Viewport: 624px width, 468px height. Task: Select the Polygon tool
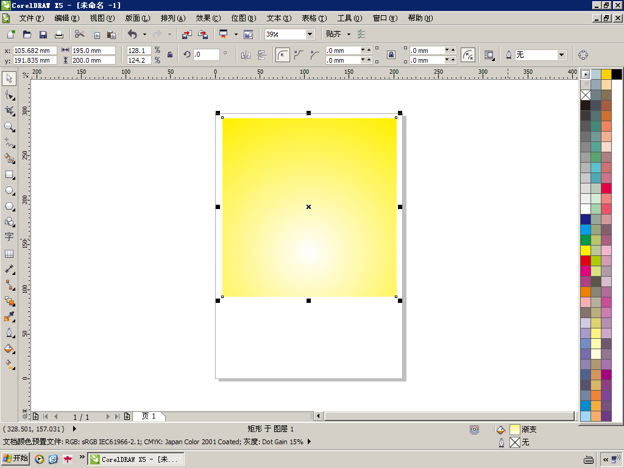[9, 206]
